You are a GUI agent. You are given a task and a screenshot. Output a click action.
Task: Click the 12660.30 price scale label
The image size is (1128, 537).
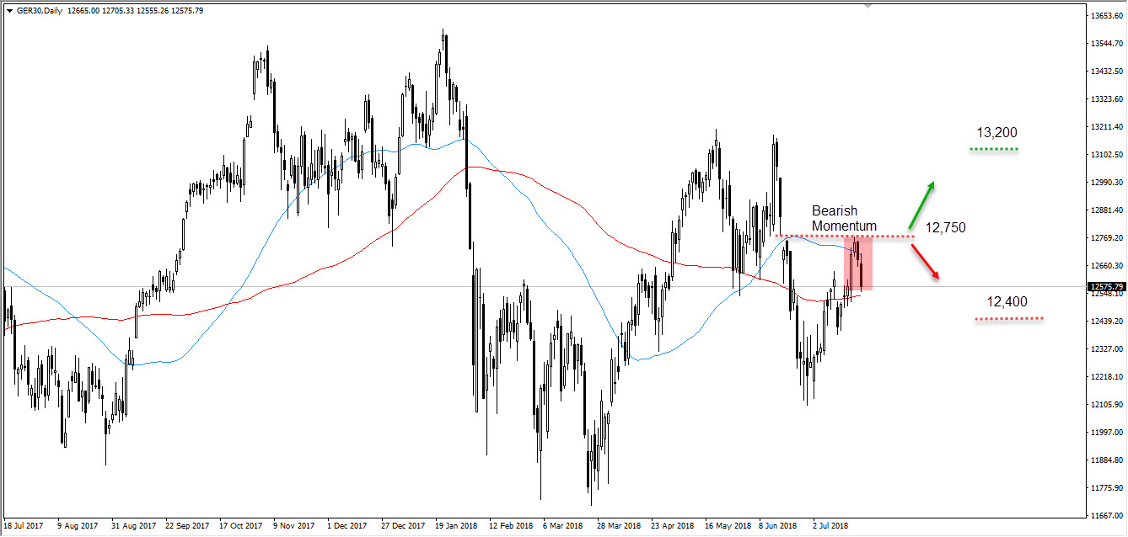tap(1107, 265)
